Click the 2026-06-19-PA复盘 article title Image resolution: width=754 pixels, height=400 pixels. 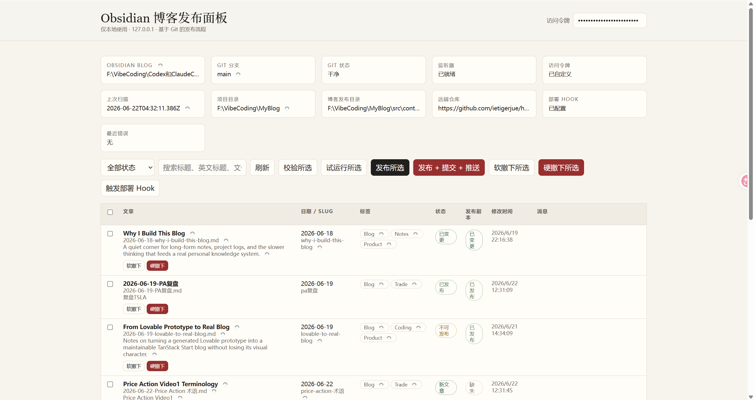coord(151,284)
